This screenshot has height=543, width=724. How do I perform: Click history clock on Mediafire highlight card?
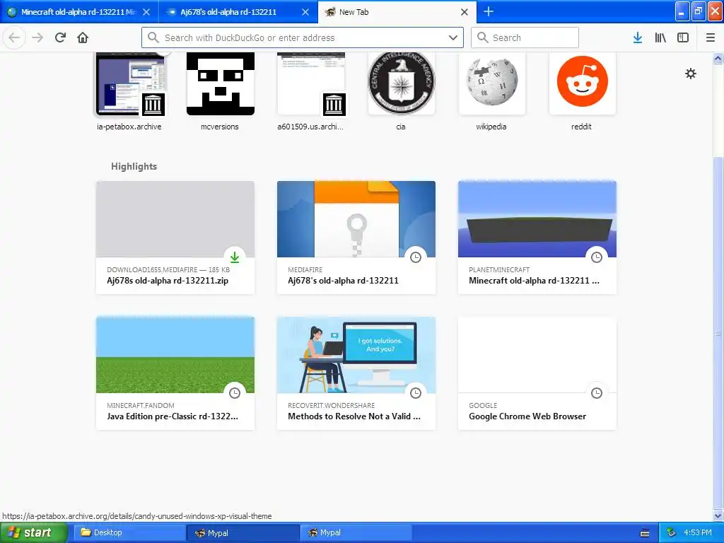click(416, 257)
